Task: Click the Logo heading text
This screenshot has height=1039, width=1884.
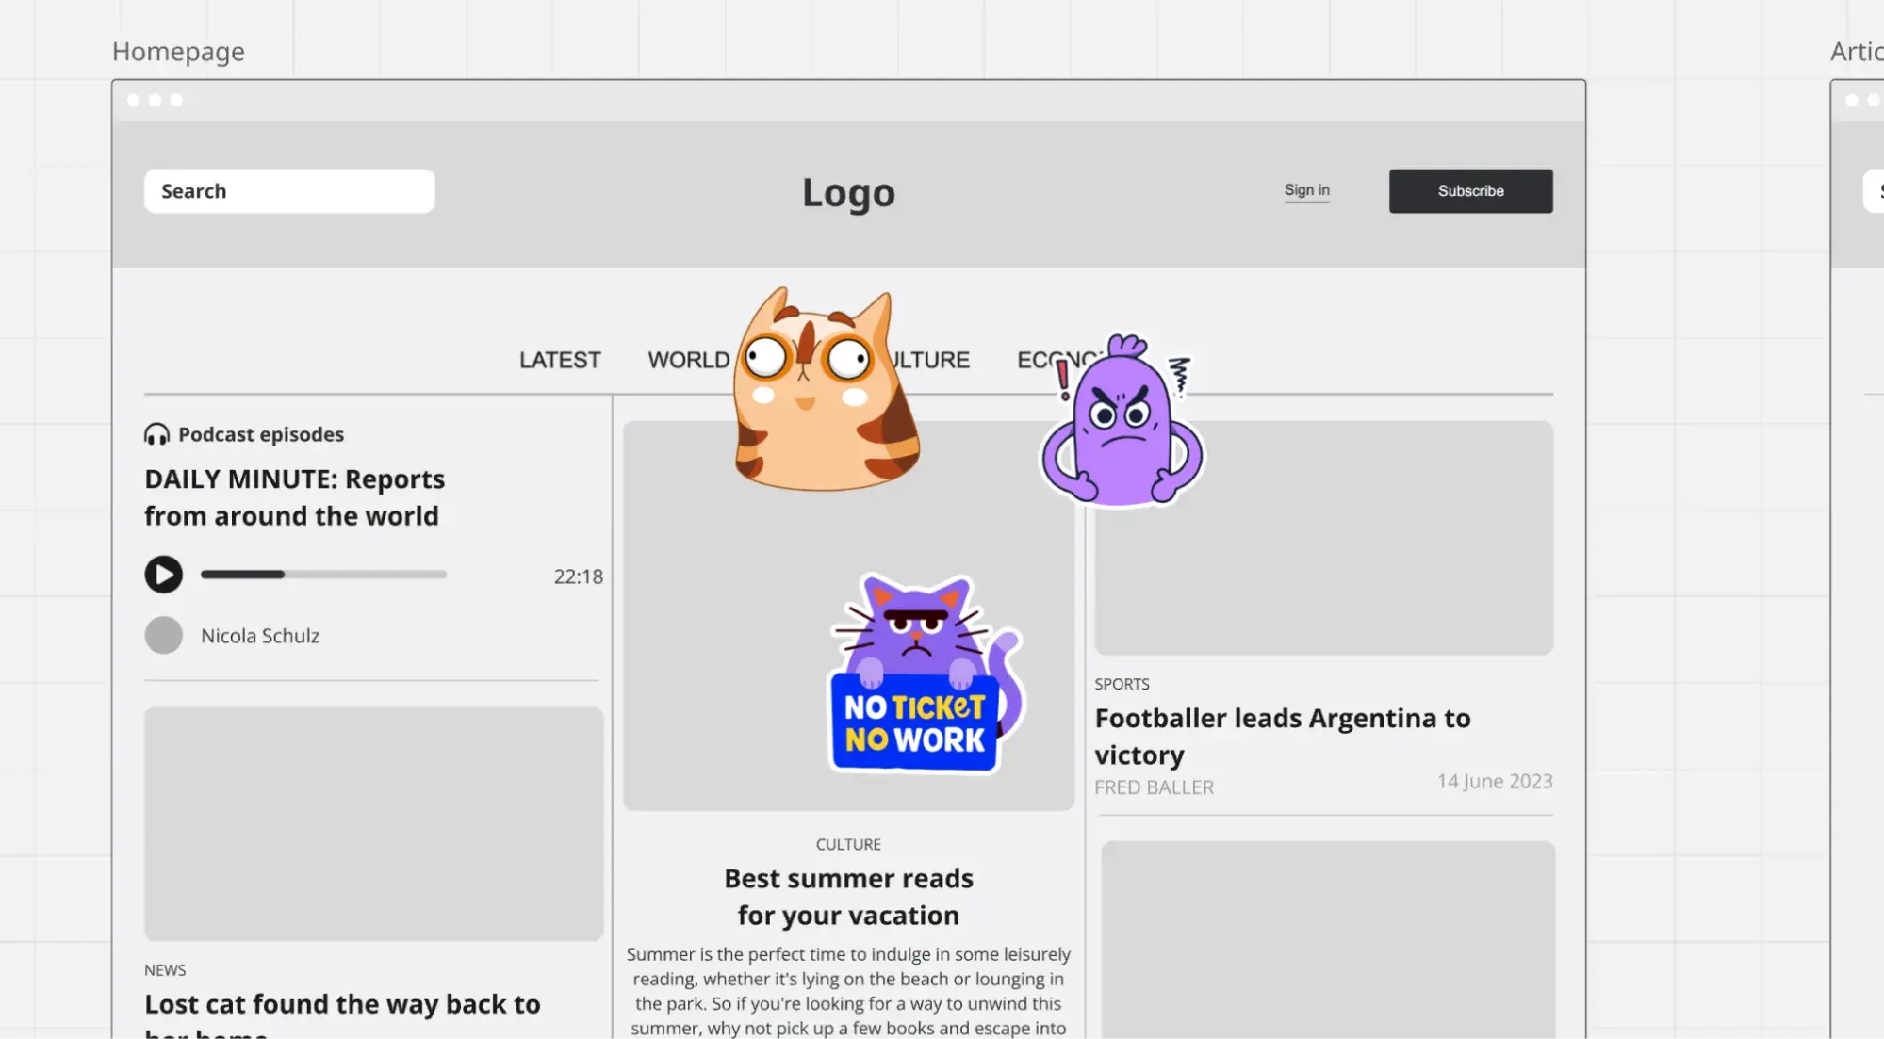Action: coord(848,192)
